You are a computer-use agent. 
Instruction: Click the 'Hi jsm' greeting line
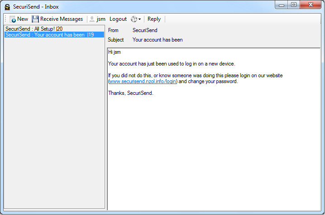(x=115, y=52)
